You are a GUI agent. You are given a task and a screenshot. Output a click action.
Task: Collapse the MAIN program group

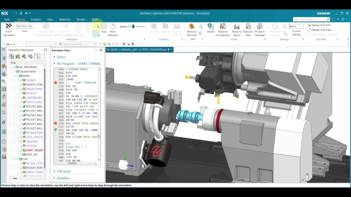click(15, 76)
